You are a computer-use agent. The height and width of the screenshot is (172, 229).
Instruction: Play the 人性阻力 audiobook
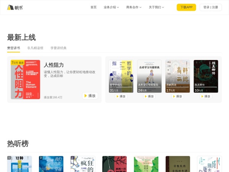(90, 96)
